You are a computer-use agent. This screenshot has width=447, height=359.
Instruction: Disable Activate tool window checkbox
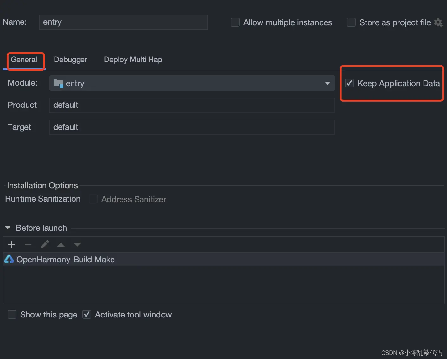[x=87, y=314]
